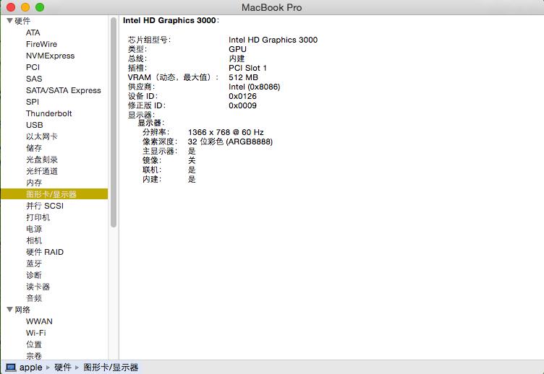This screenshot has width=544, height=374.
Task: Click the GPU type value
Action: point(237,49)
